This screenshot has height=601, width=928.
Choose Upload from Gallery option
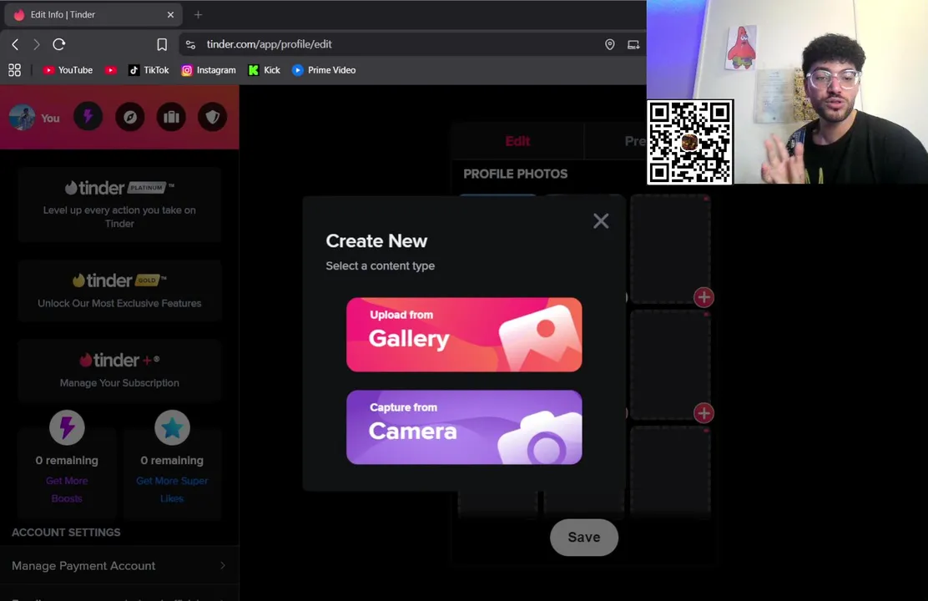click(x=464, y=335)
